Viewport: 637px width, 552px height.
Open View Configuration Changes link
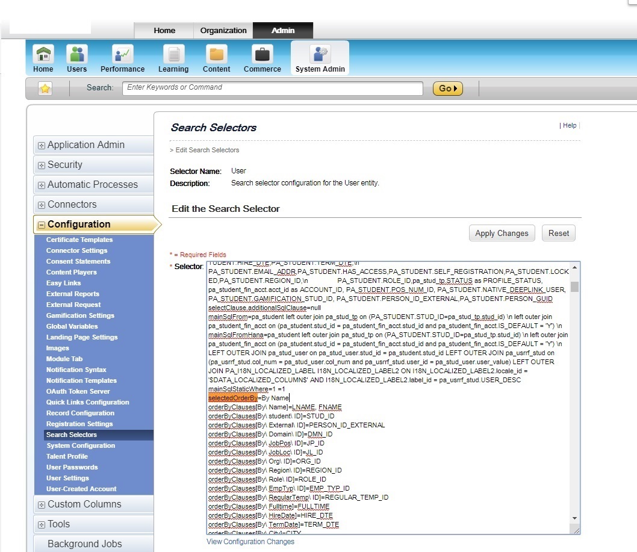pyautogui.click(x=250, y=542)
